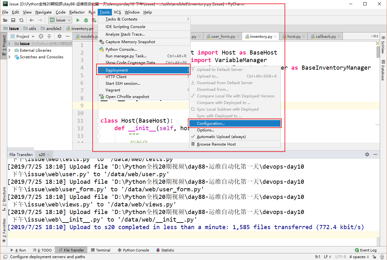Switch to the user_form.py editor tab
The height and width of the screenshot is (260, 387).
tap(223, 37)
